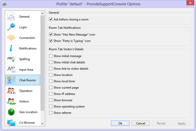This screenshot has height=131, width=196.
Task: Click the Chat Rooms window icon
Action: [11, 80]
